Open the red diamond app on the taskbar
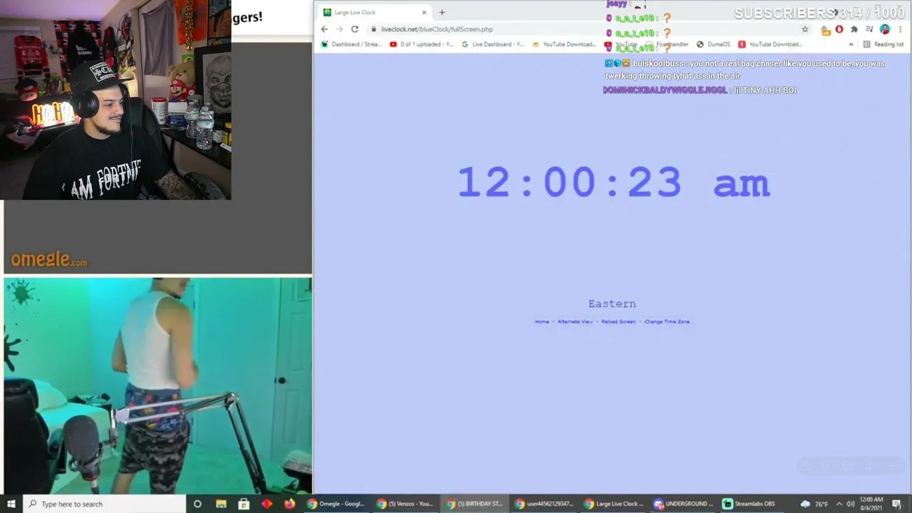This screenshot has height=513, width=912. 266,504
